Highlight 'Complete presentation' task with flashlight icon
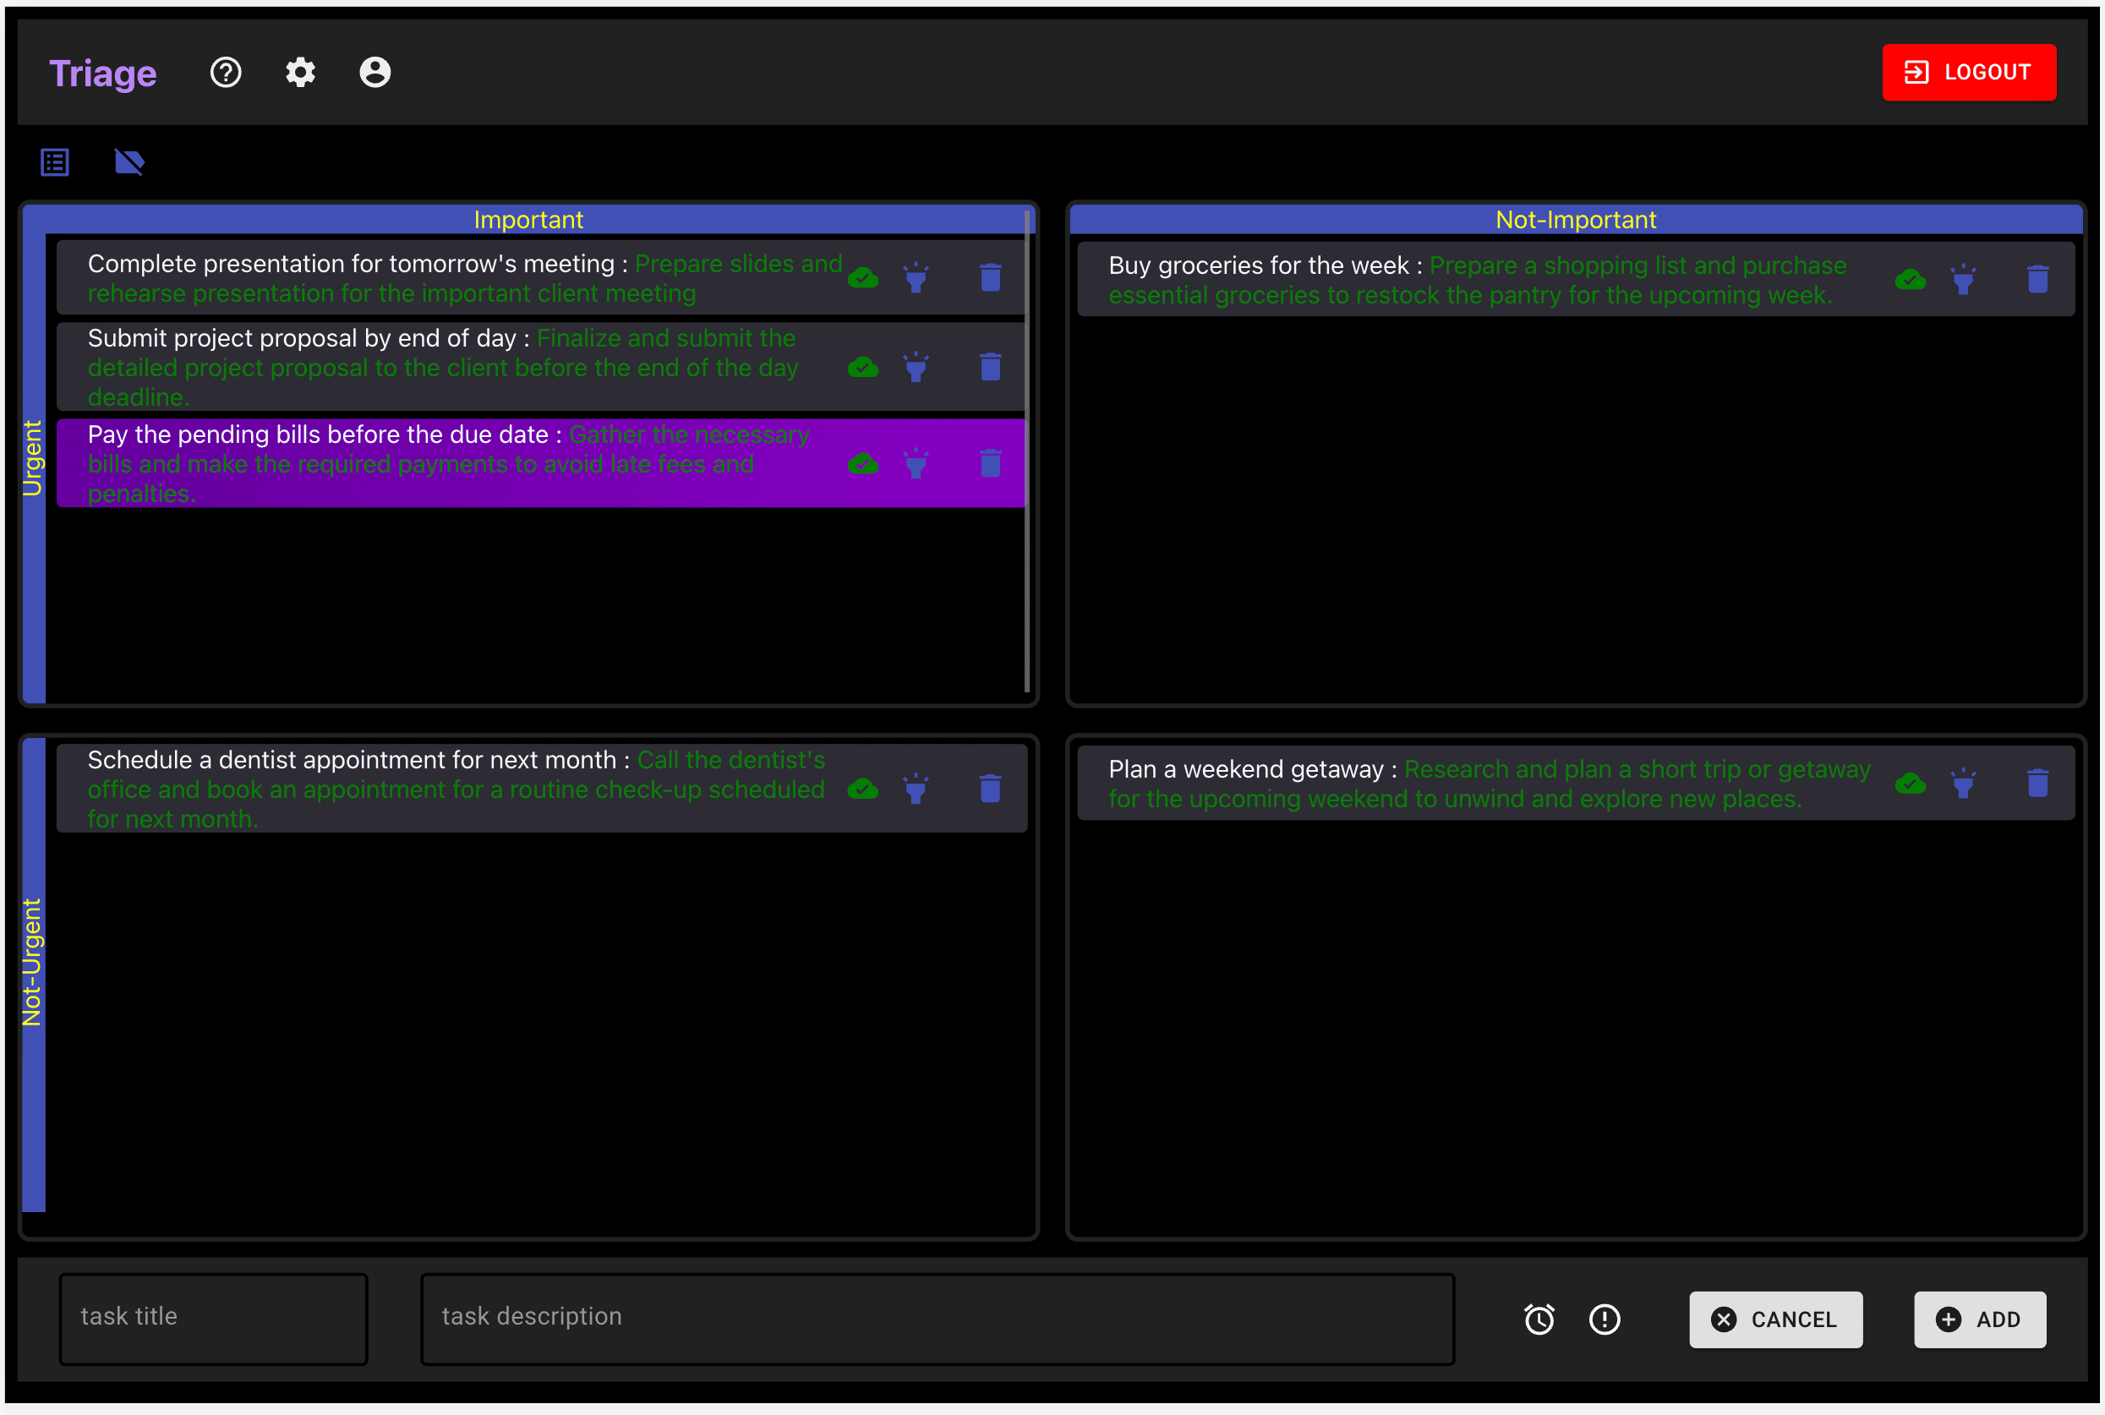 pyautogui.click(x=916, y=278)
